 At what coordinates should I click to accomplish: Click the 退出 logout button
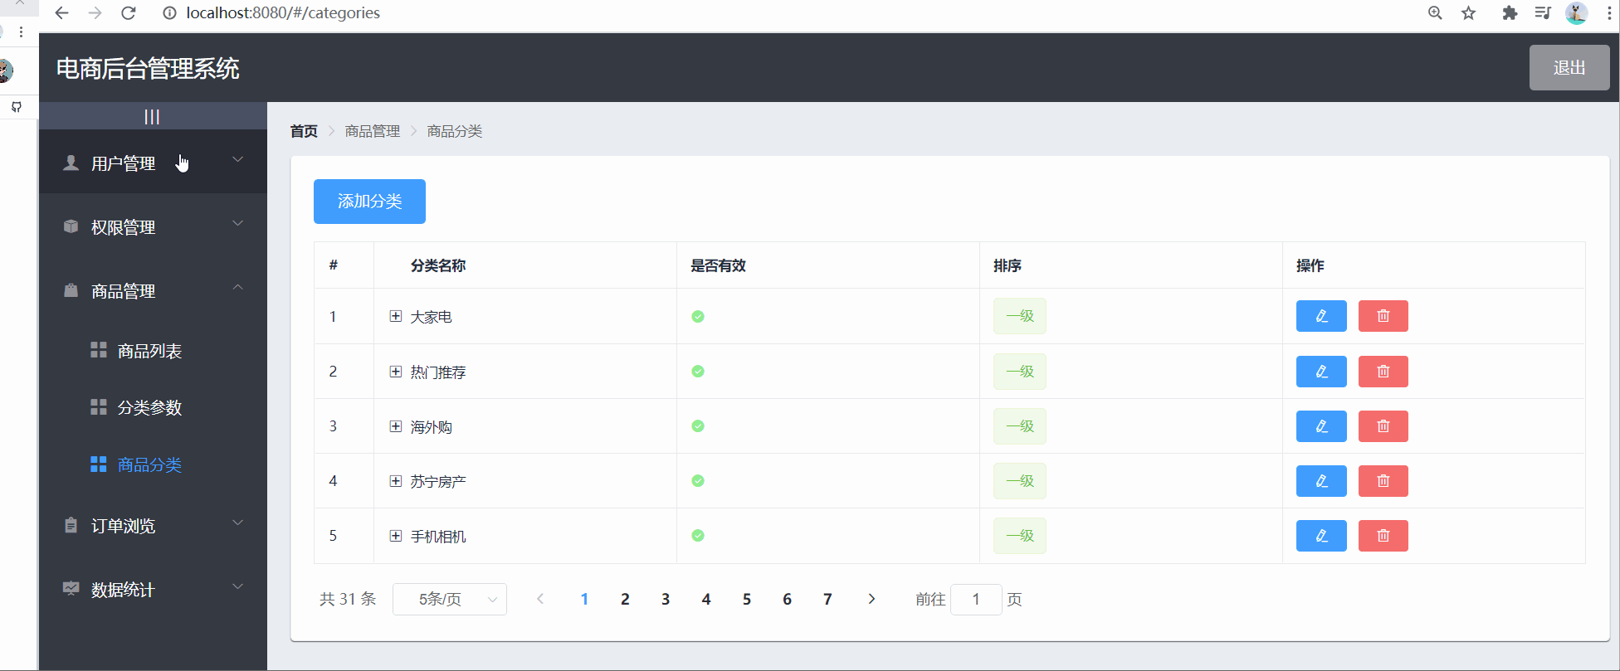tap(1569, 68)
